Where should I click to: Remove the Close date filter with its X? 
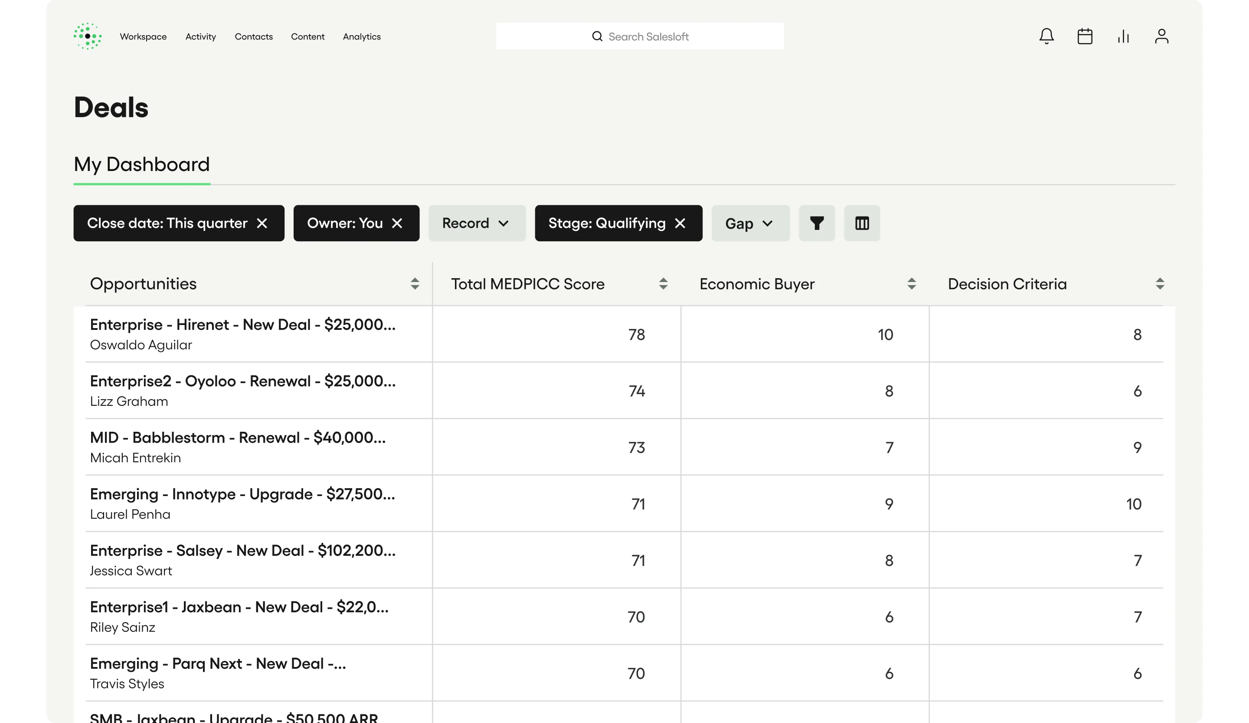[x=262, y=223]
